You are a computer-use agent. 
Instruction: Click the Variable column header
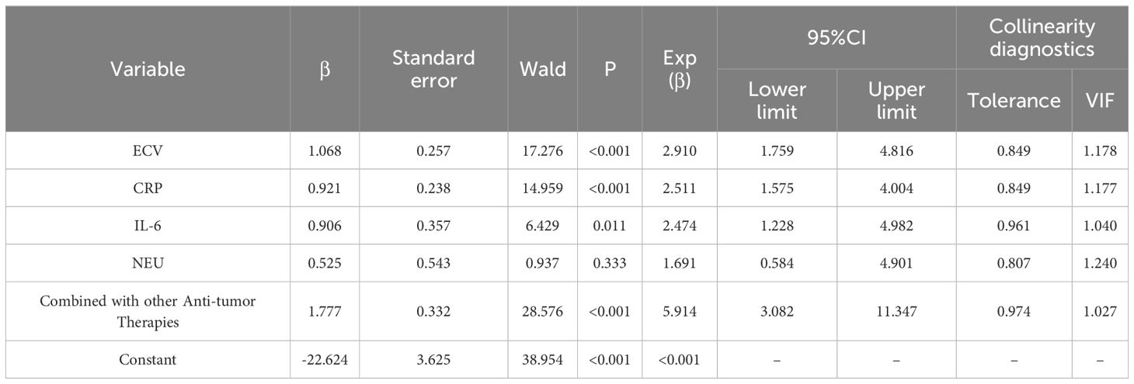(148, 69)
